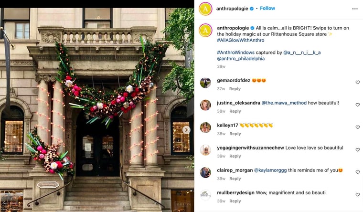Tap heart beside clairep_morgan's comment
Screen dimensions: 363x212
(x=358, y=172)
